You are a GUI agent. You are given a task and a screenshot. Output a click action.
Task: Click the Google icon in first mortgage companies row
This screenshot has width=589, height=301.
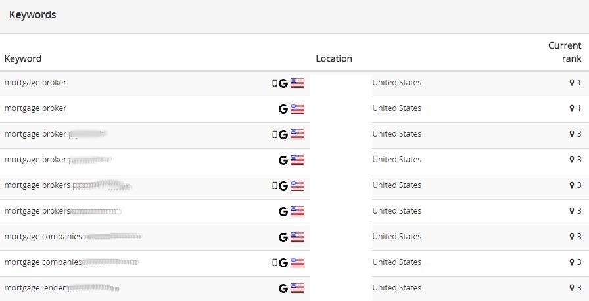point(283,237)
